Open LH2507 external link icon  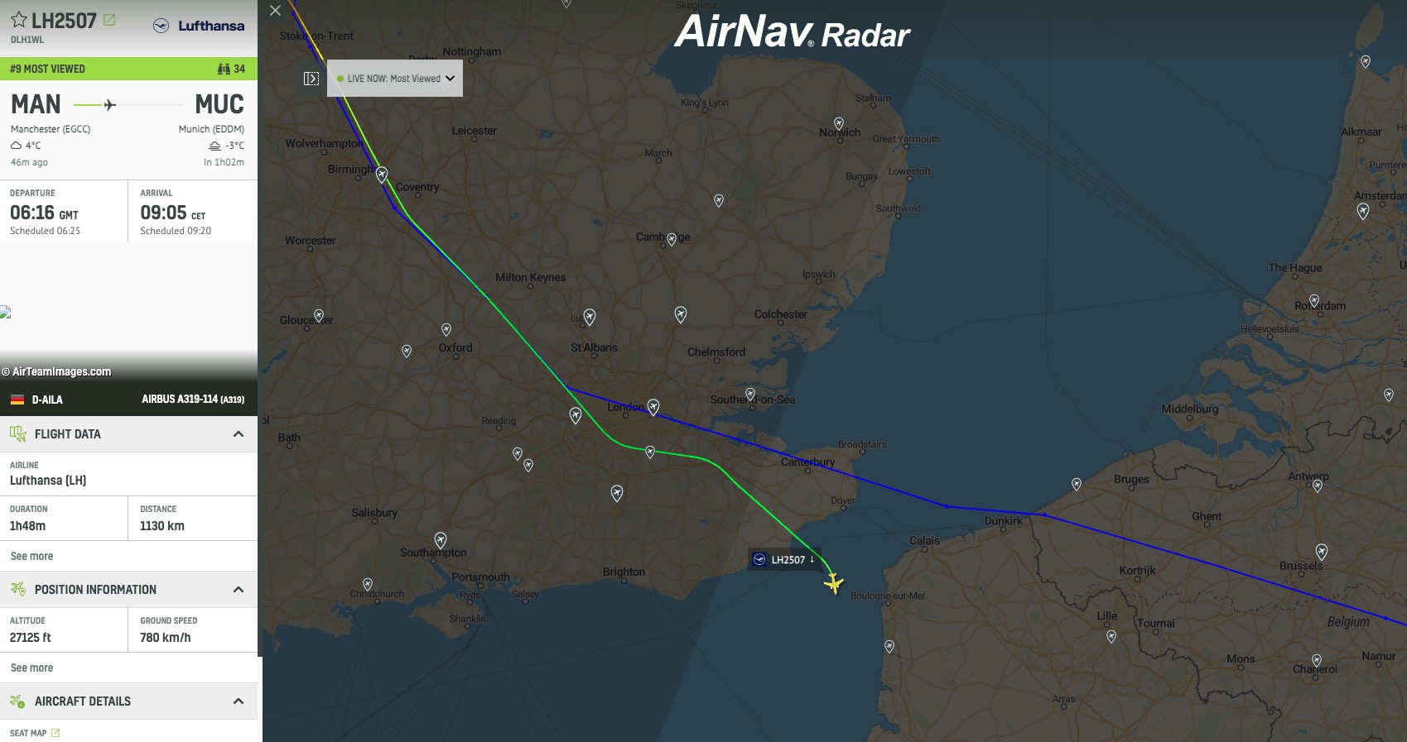pyautogui.click(x=109, y=20)
